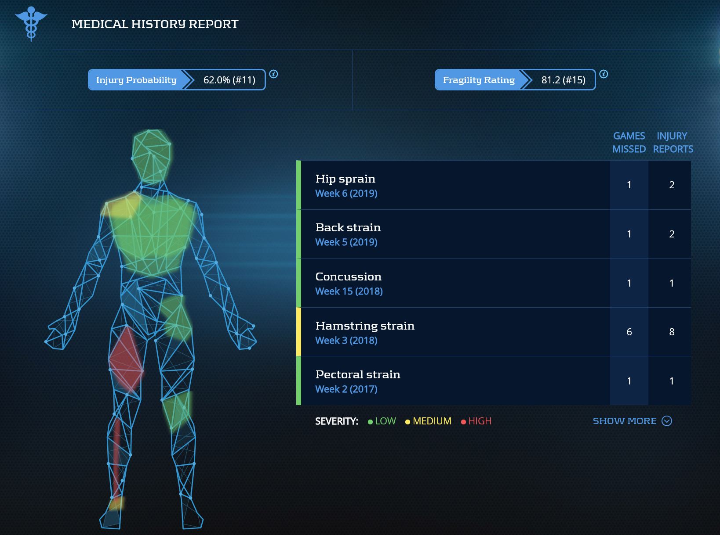Viewport: 720px width, 535px height.
Task: Click the Injury Reports column header
Action: coord(673,143)
